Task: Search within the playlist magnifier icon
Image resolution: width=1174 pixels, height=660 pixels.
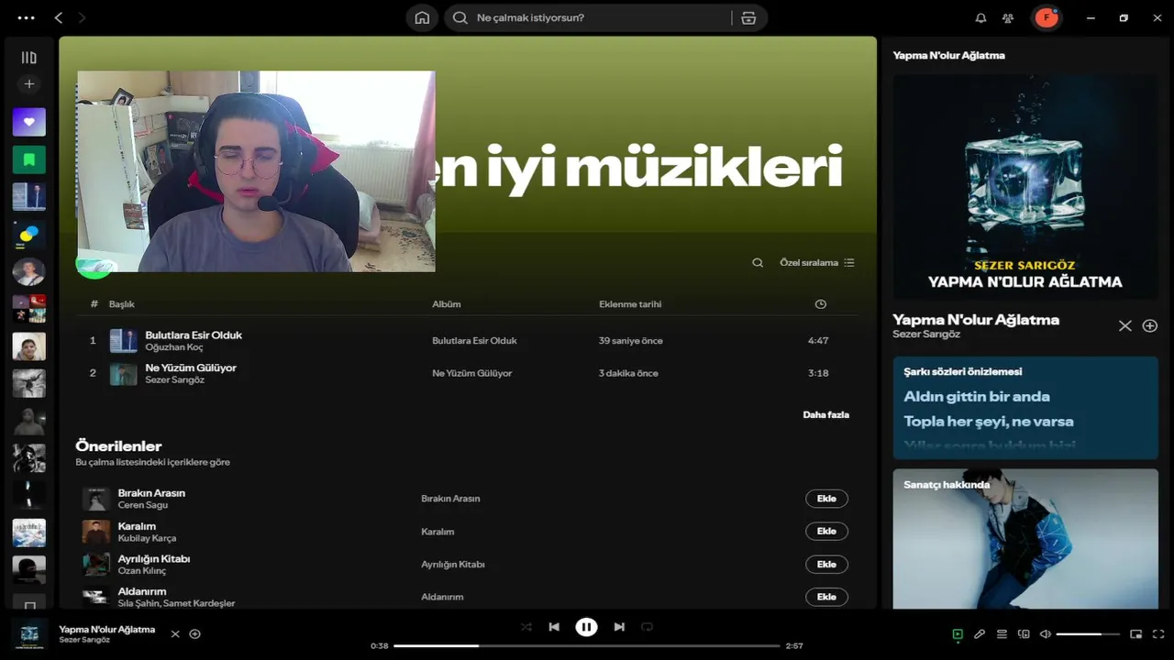Action: (758, 262)
